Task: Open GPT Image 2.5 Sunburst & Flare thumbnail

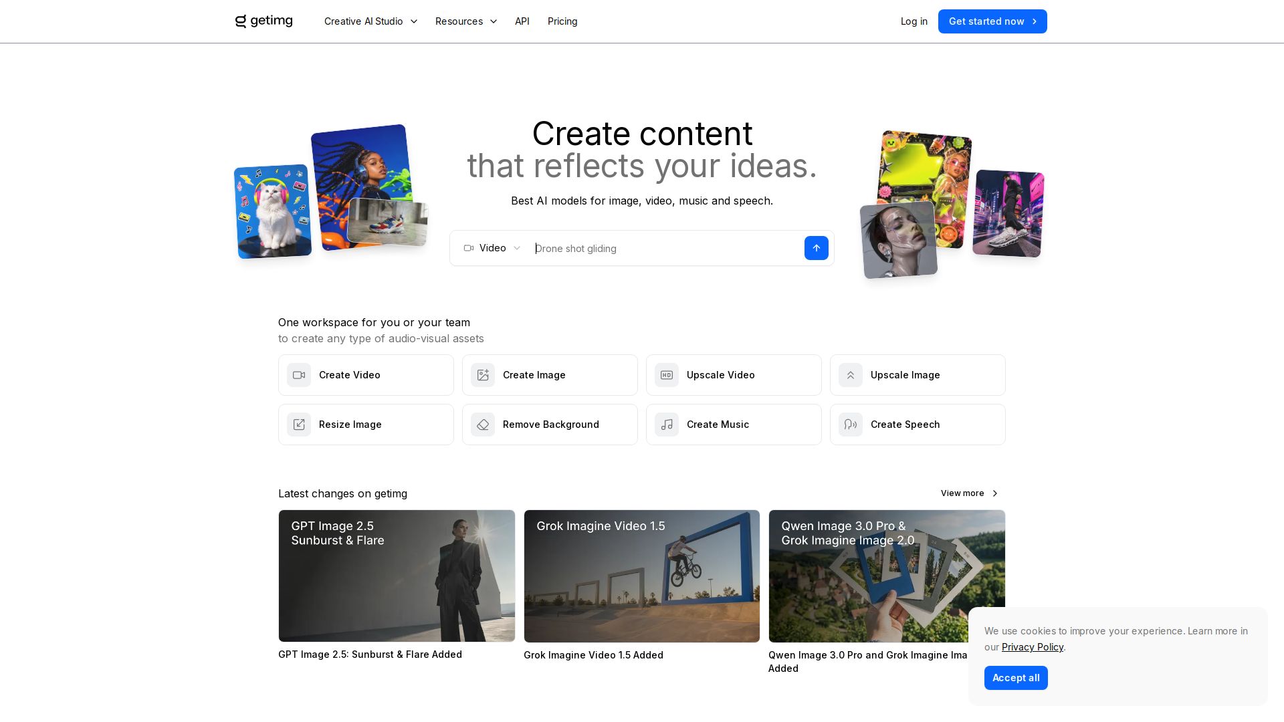Action: pos(397,576)
